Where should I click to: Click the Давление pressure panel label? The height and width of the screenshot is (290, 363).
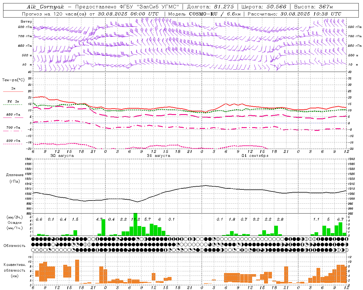click(x=15, y=175)
